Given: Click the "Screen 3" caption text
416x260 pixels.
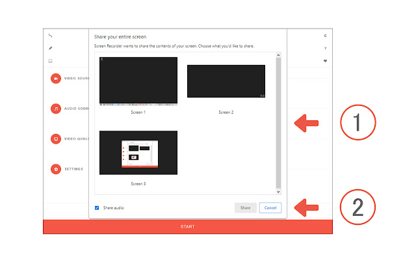Looking at the screenshot, I should pyautogui.click(x=138, y=183).
